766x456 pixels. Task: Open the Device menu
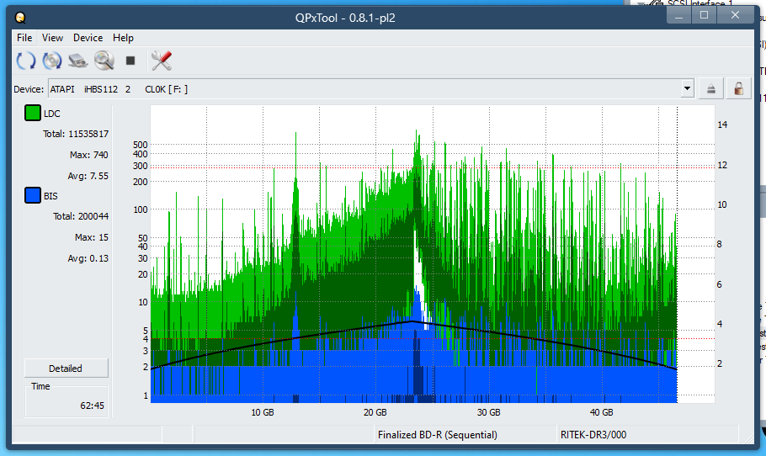point(88,38)
